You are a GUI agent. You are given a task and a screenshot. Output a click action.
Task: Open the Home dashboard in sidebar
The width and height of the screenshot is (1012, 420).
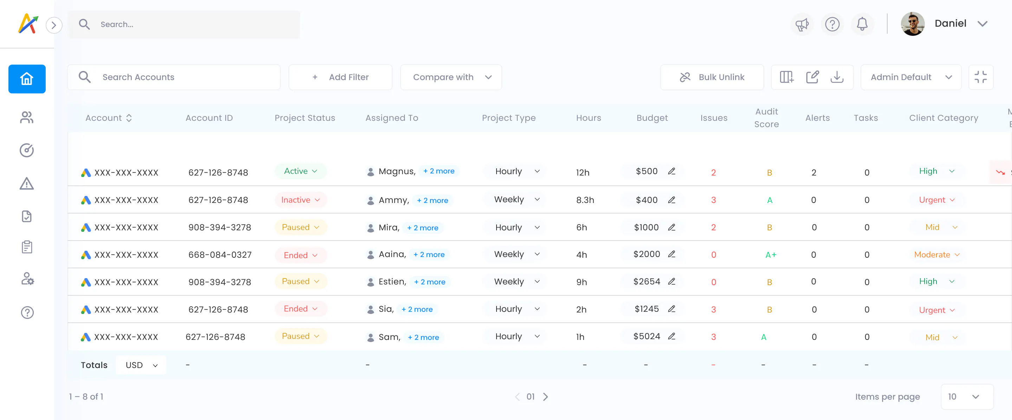coord(27,79)
